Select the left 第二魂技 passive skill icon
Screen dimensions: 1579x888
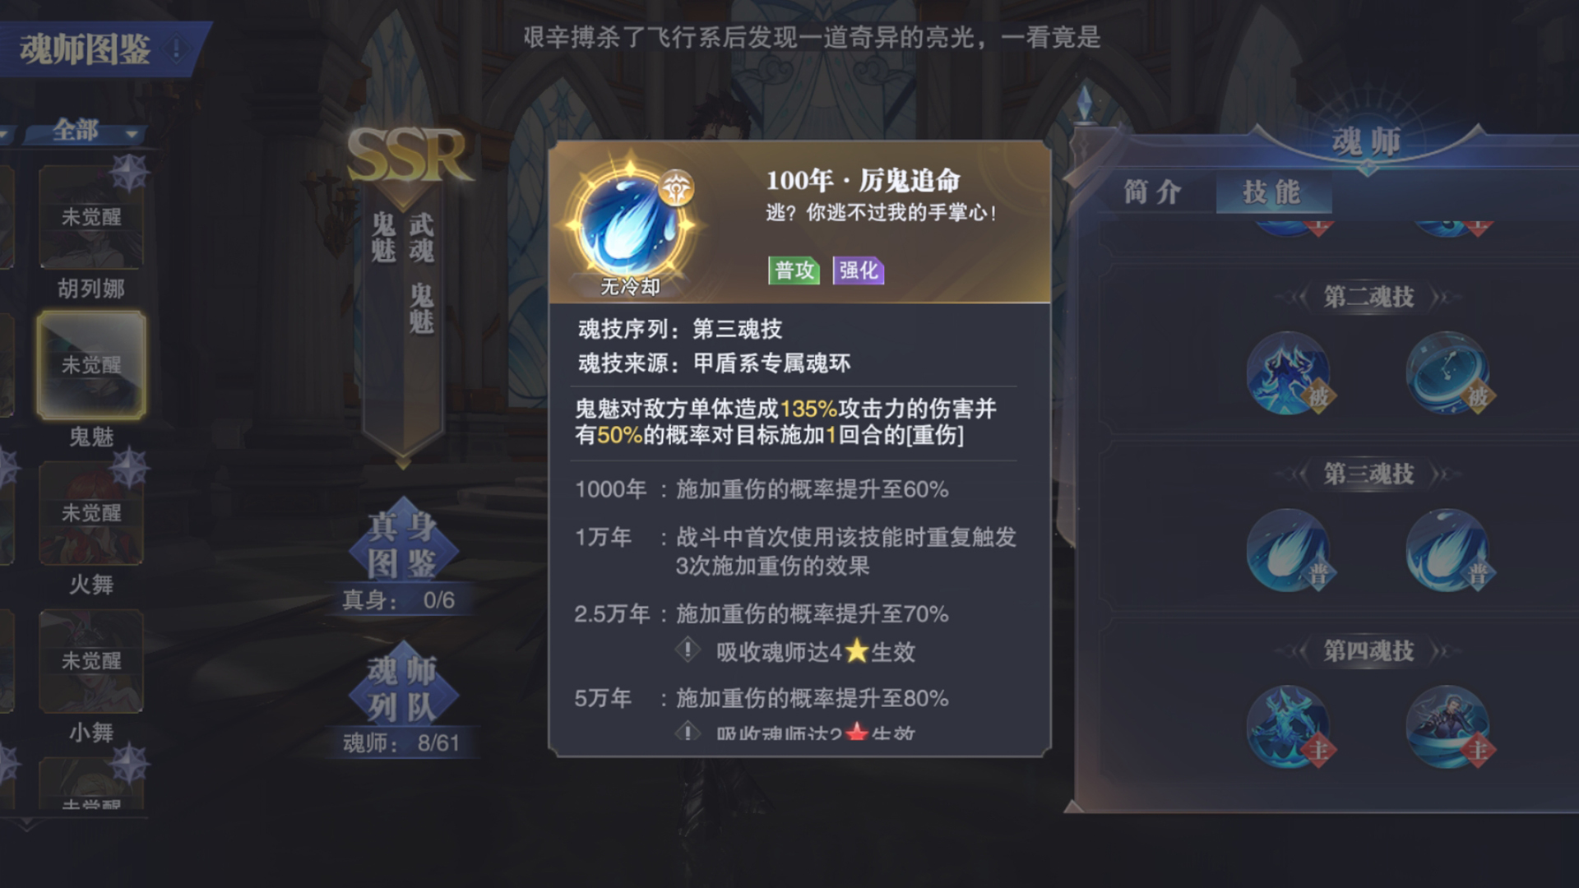point(1289,373)
